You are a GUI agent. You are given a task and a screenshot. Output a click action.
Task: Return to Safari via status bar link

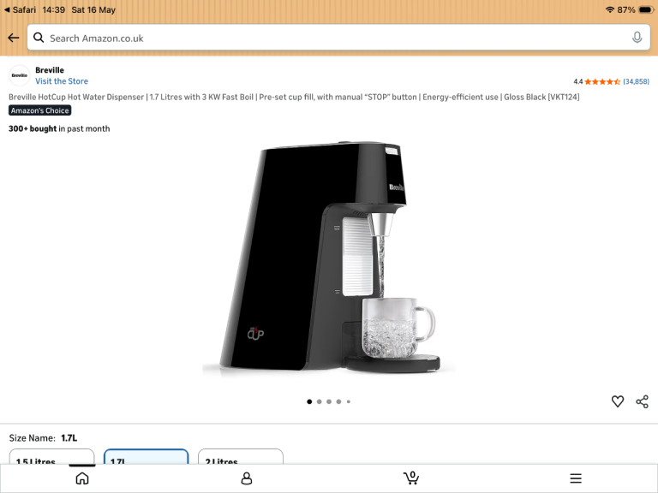point(20,9)
